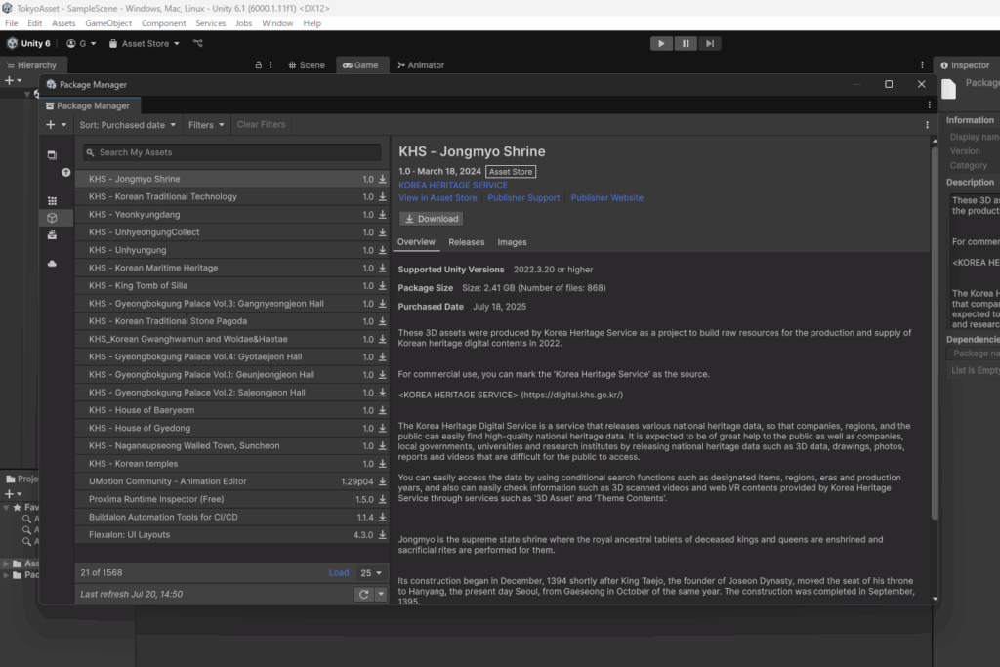This screenshot has width=1000, height=667.
Task: Click the Play button in the Unity toolbar
Action: (x=661, y=43)
